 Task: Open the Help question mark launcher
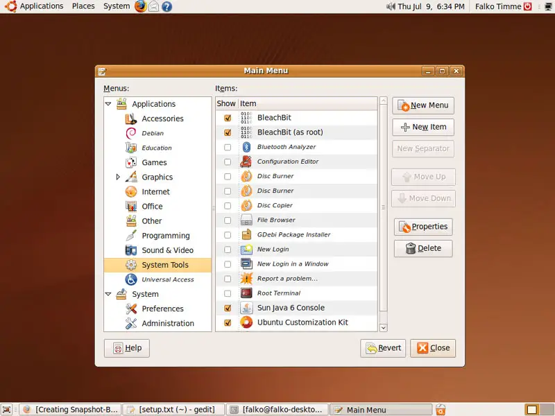tap(166, 6)
